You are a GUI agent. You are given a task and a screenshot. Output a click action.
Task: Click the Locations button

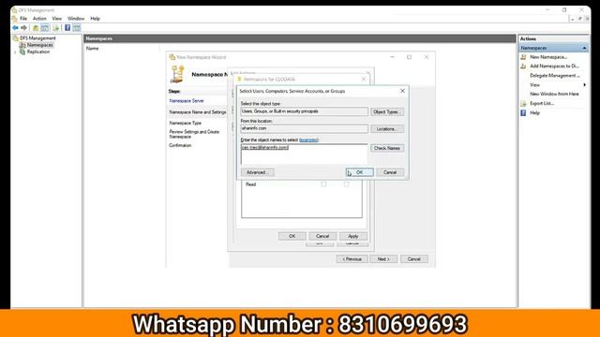click(x=387, y=129)
